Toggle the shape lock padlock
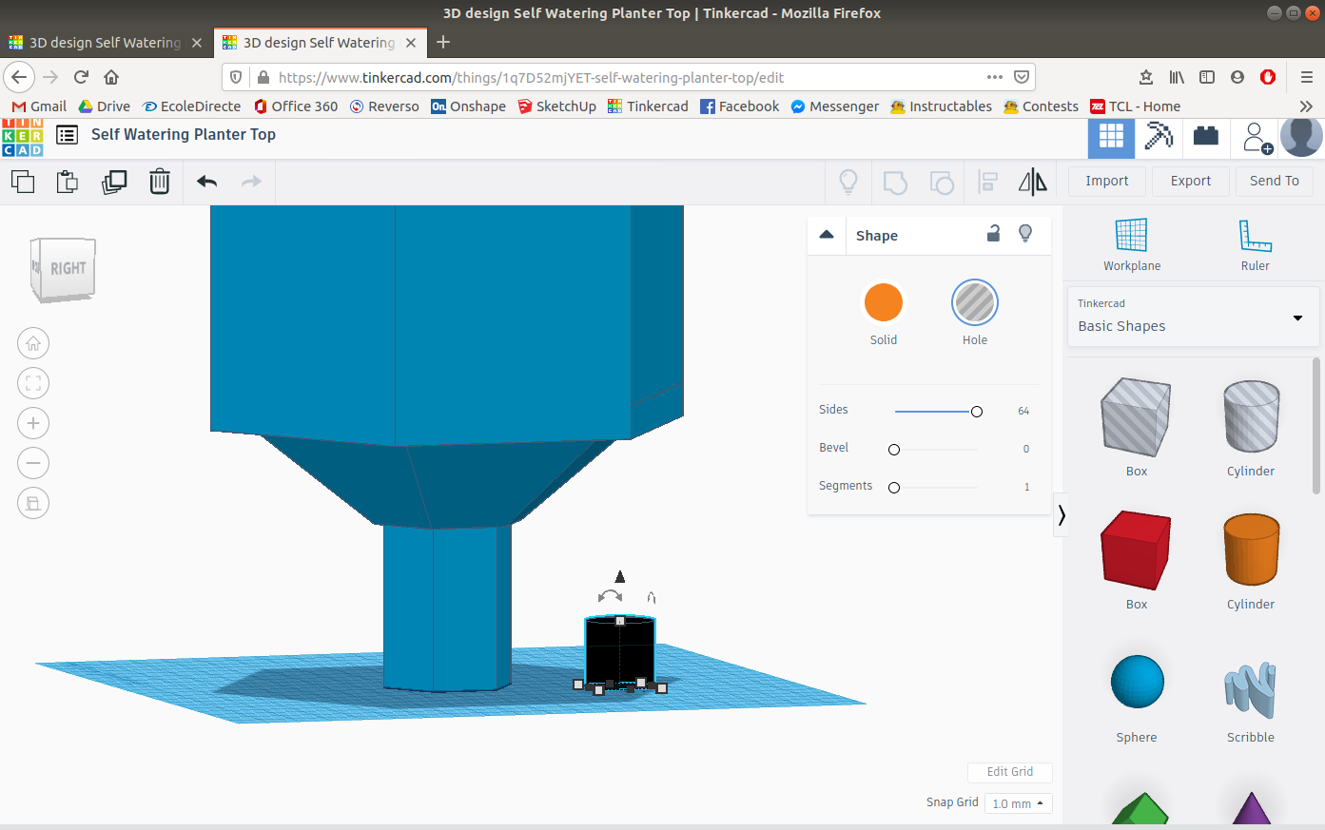 click(993, 234)
